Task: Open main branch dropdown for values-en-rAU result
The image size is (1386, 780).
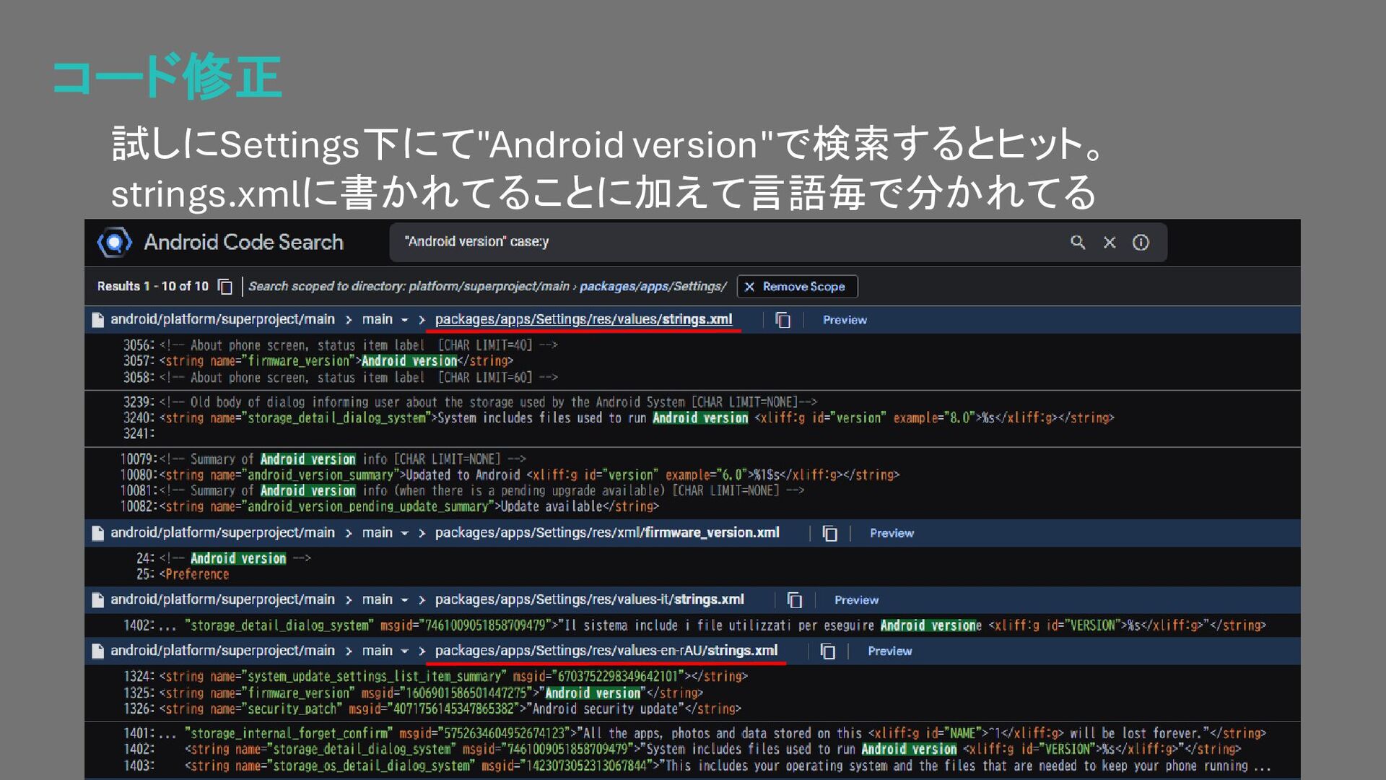Action: click(385, 651)
